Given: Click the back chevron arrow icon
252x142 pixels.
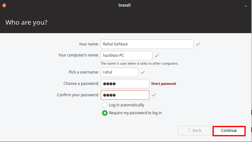Looking at the screenshot, I should tap(189, 130).
